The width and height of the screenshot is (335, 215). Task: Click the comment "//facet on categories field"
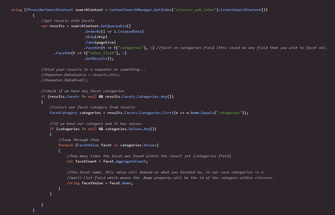(x=242, y=48)
